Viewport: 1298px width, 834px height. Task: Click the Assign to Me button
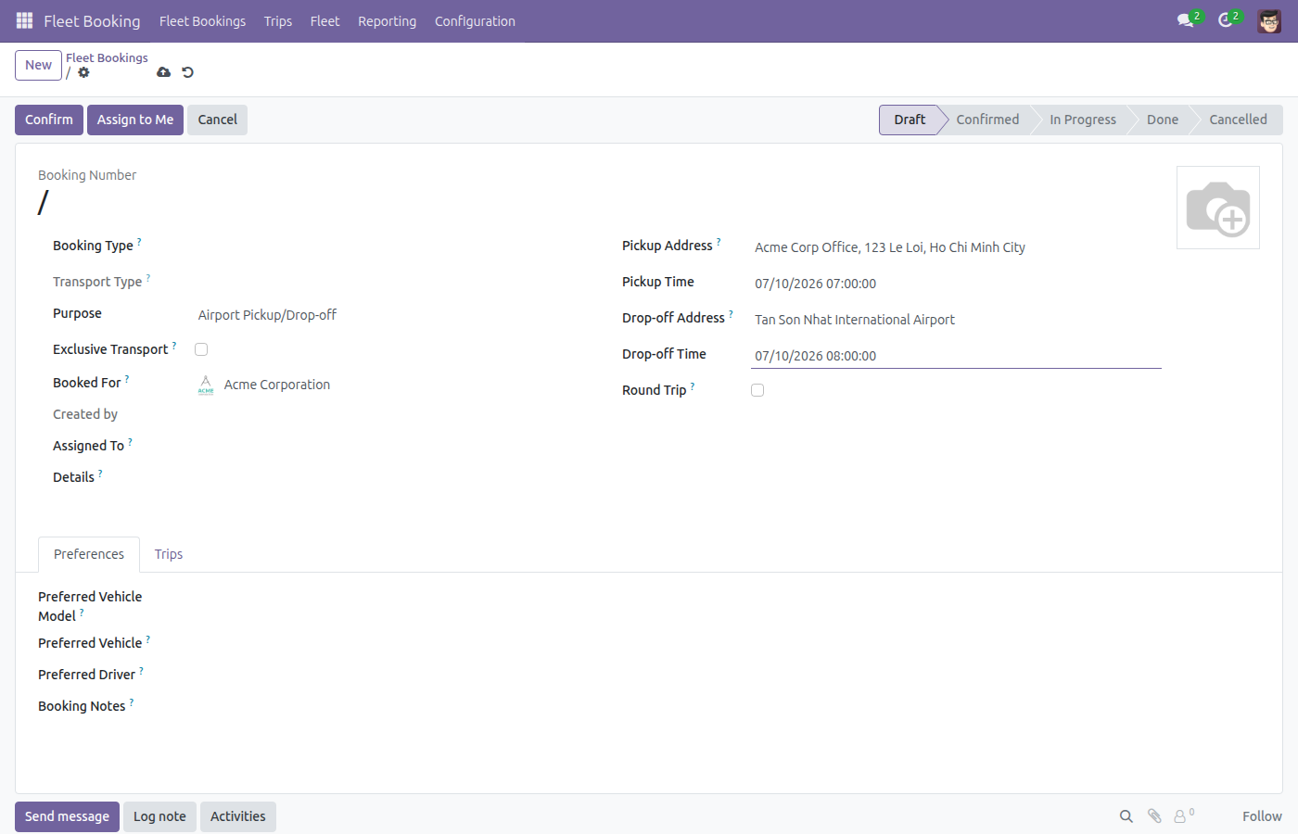click(x=135, y=120)
